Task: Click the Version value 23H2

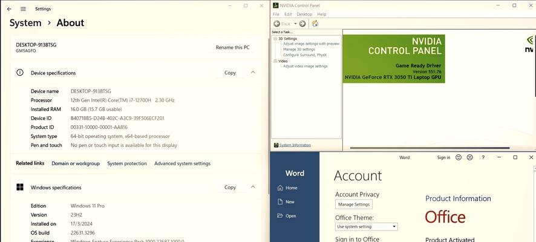Action: point(76,215)
